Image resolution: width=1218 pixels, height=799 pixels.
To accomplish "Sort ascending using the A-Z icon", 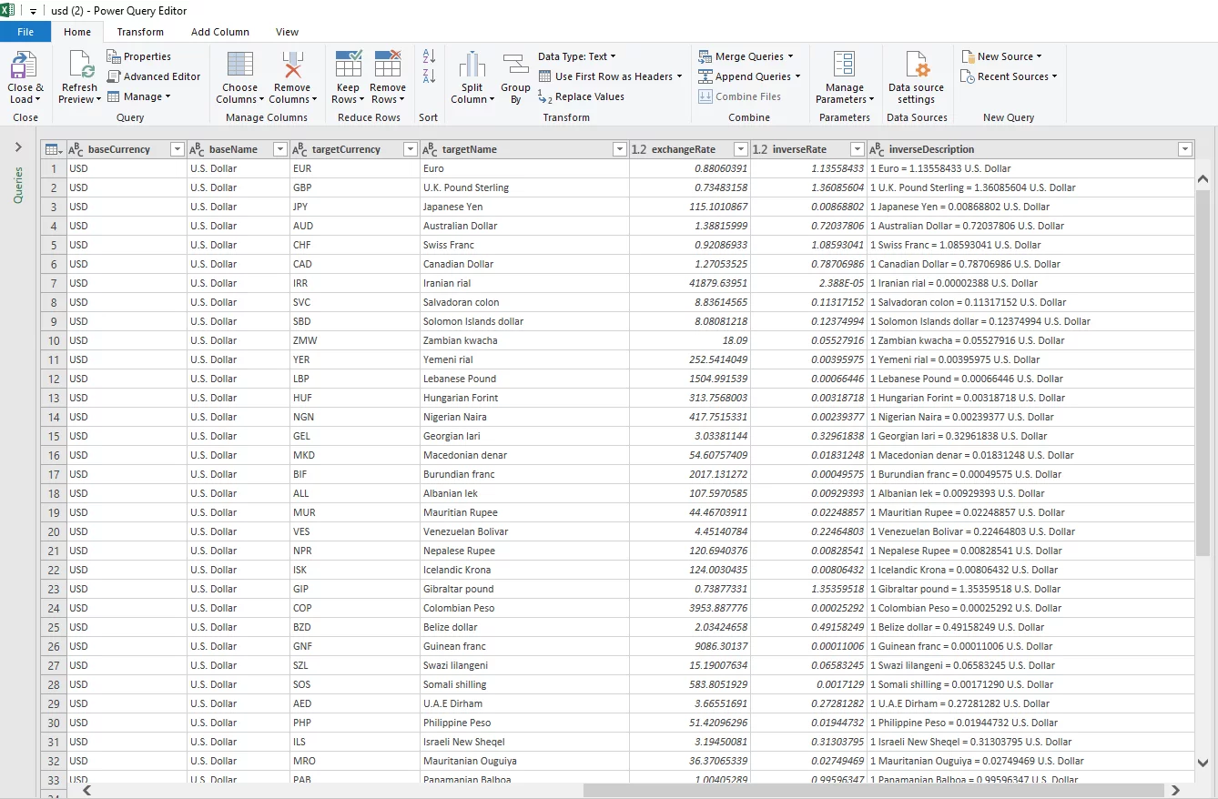I will (x=428, y=56).
